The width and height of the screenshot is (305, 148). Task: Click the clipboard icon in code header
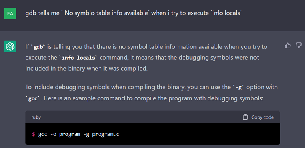[x=245, y=117]
